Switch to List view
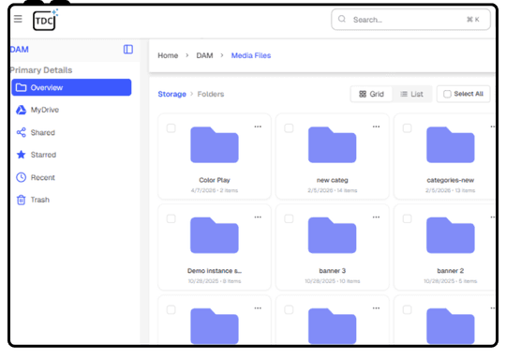Viewport: 506px width, 360px height. click(x=411, y=94)
